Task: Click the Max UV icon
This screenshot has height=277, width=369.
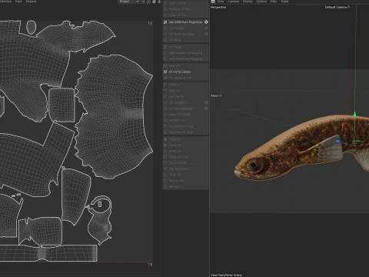Action: tap(165, 151)
